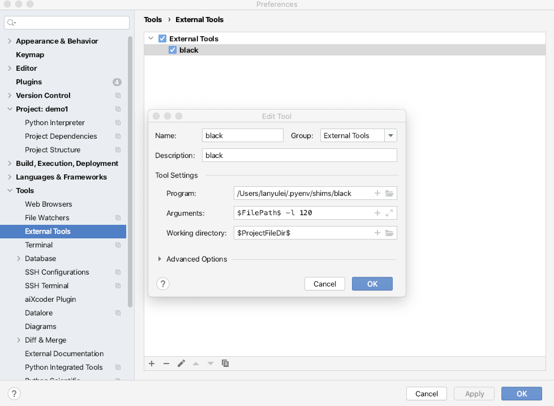Click SSH Configurations project-level icon
The image size is (554, 406).
coord(118,272)
